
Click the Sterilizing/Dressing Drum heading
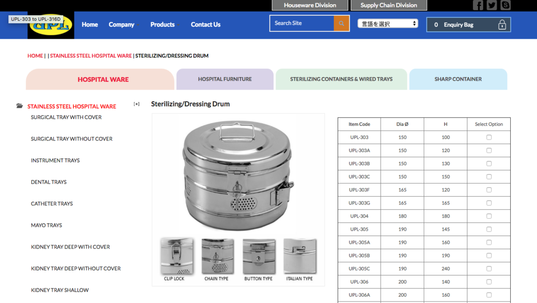[x=190, y=104]
